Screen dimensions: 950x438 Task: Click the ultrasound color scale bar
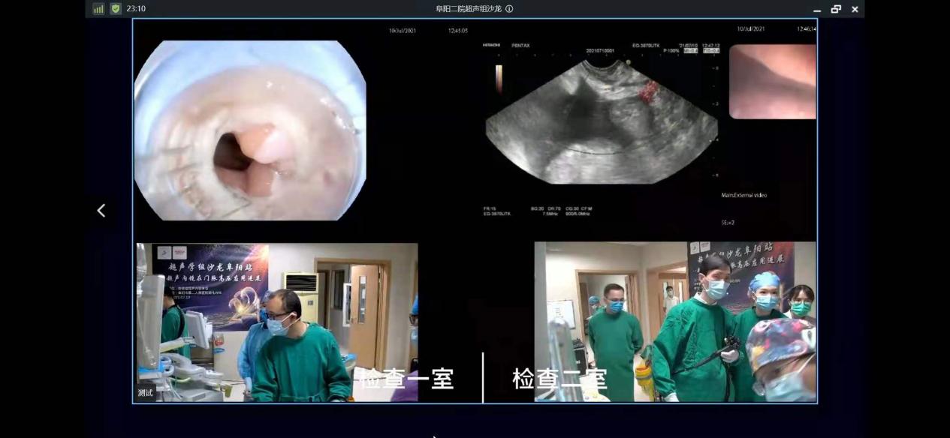tap(499, 78)
